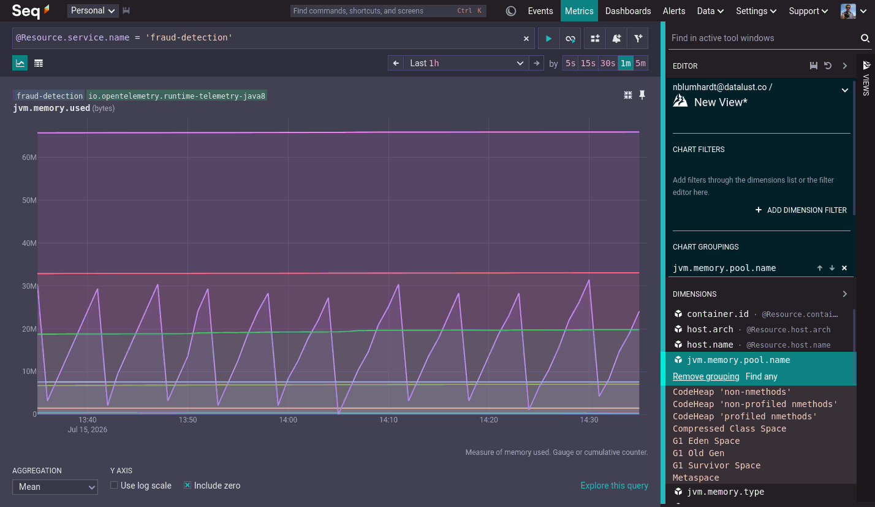Move jvm.memory.pool.name grouping down
The width and height of the screenshot is (875, 507).
pos(832,268)
